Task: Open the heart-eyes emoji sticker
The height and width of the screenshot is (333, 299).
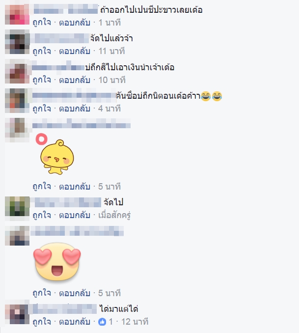Action: tap(57, 262)
